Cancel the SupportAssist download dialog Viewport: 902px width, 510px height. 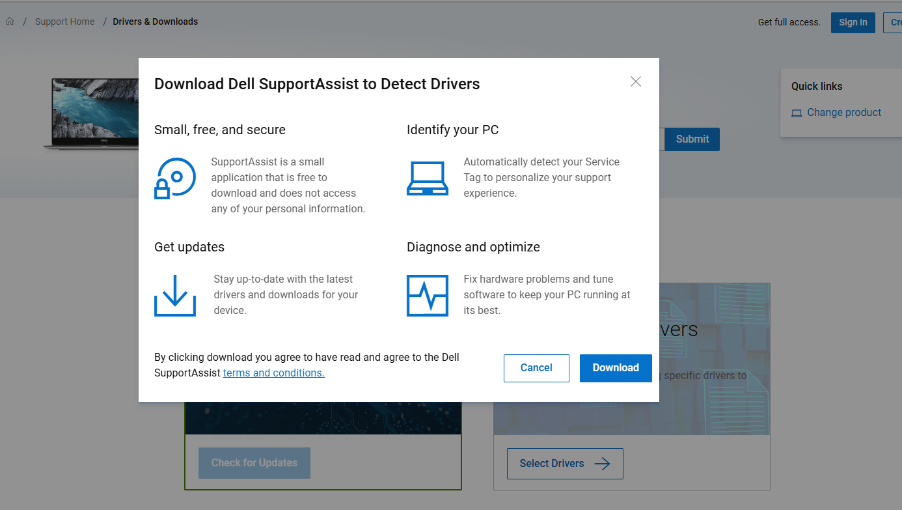coord(536,368)
